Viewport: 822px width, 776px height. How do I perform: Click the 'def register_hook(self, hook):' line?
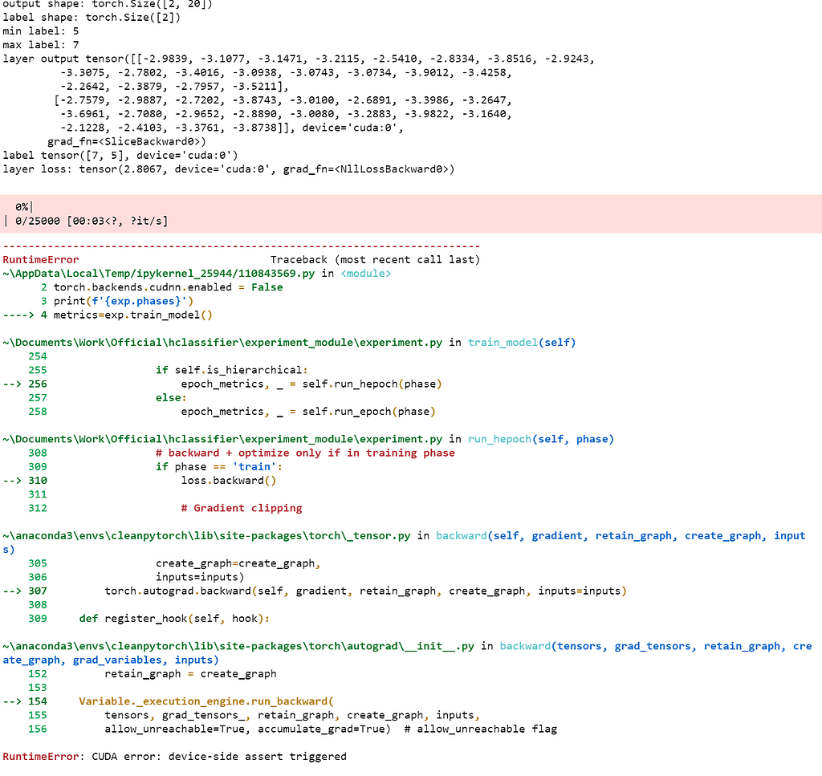pos(174,619)
